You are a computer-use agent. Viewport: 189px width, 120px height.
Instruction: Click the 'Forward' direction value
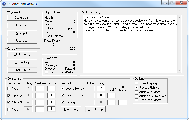[x=70, y=69]
